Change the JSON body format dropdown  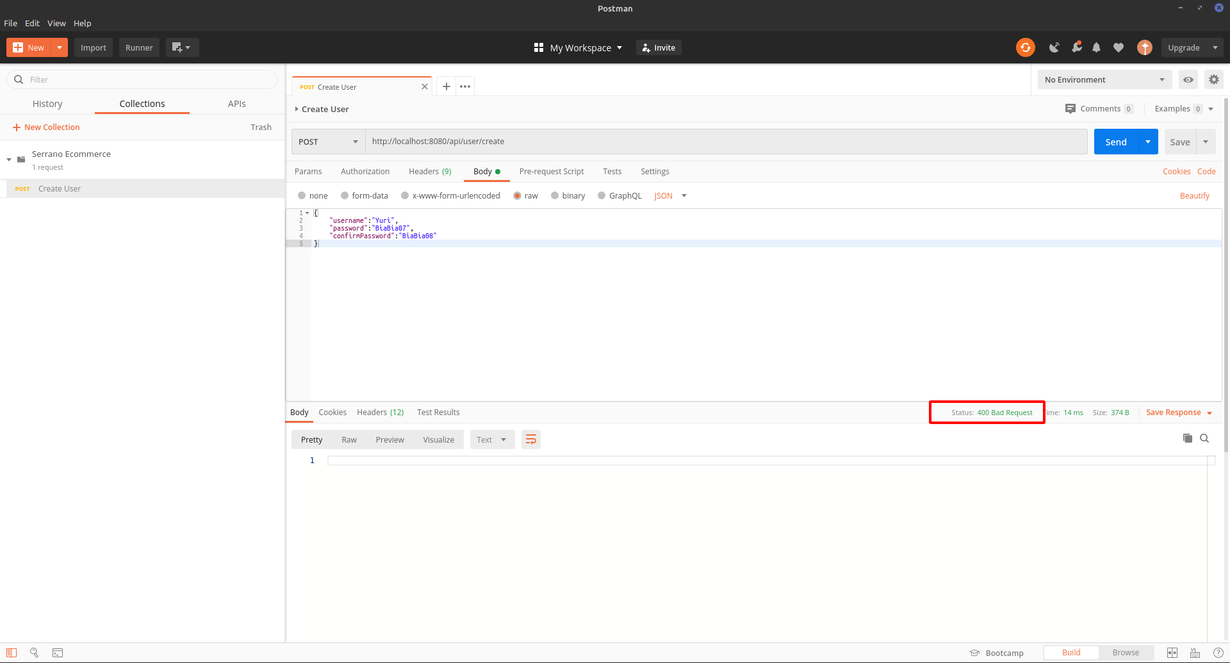[670, 196]
